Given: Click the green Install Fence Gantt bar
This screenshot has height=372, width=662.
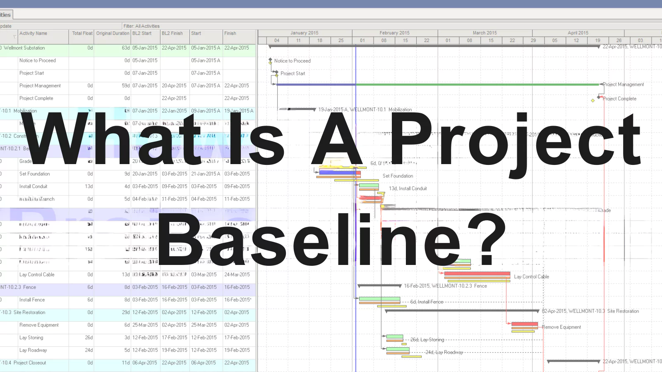Looking at the screenshot, I should pyautogui.click(x=379, y=299).
